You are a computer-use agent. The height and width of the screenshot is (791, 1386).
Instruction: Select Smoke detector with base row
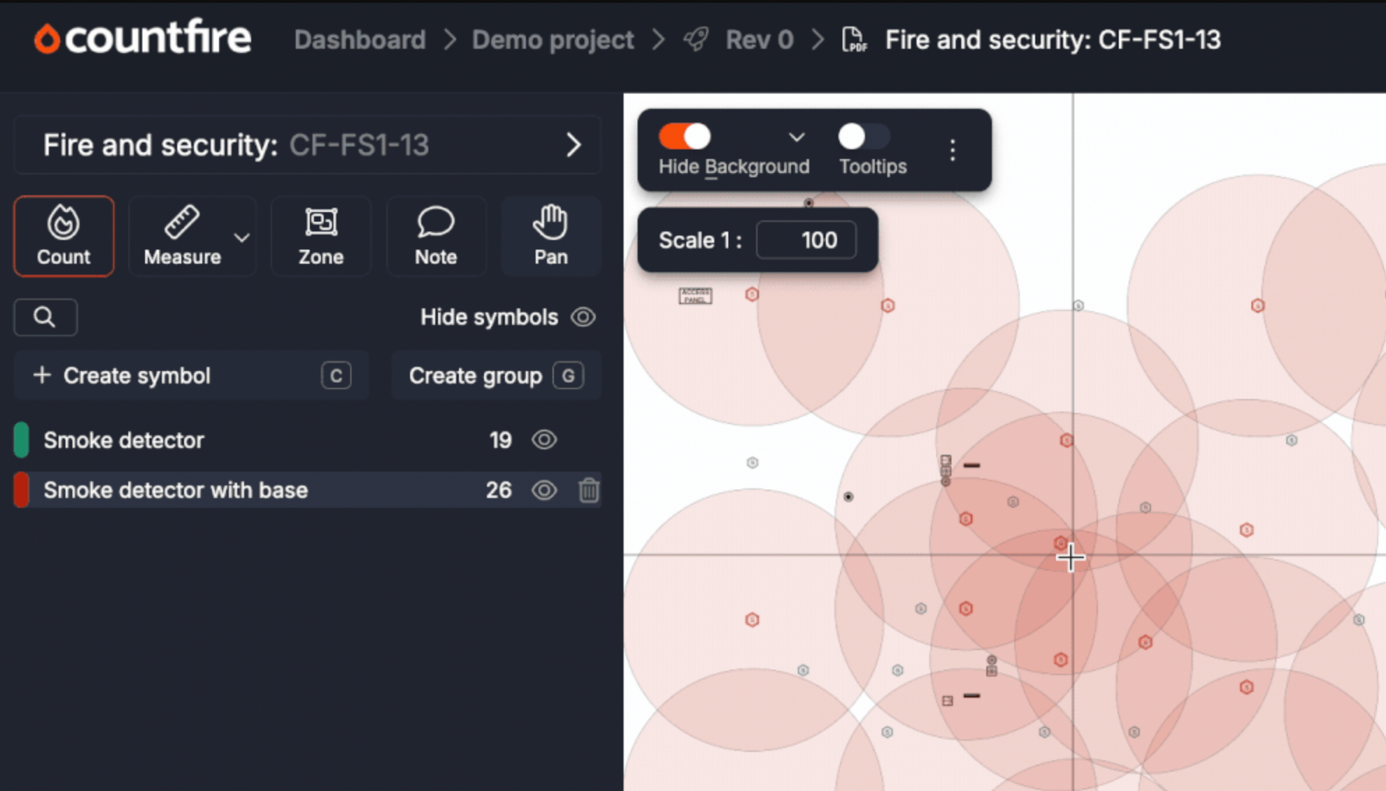[x=307, y=490]
